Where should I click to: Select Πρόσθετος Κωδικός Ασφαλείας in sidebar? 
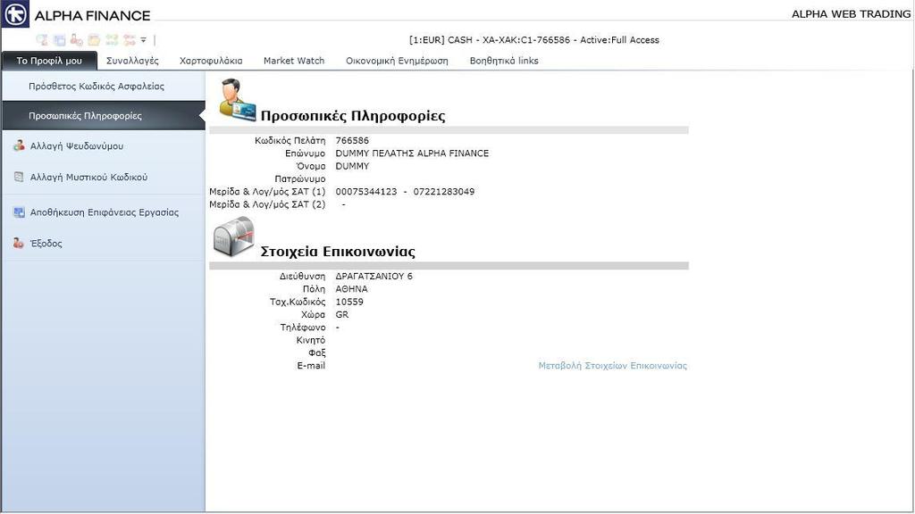coord(104,87)
